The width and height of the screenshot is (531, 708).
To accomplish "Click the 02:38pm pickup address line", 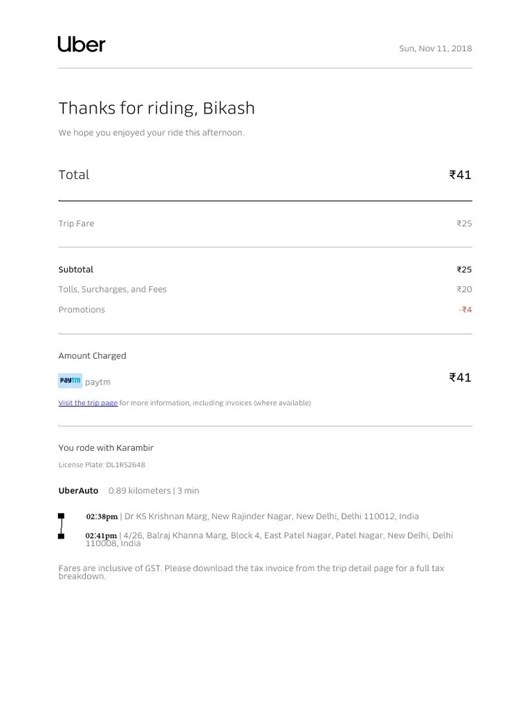I will point(252,516).
